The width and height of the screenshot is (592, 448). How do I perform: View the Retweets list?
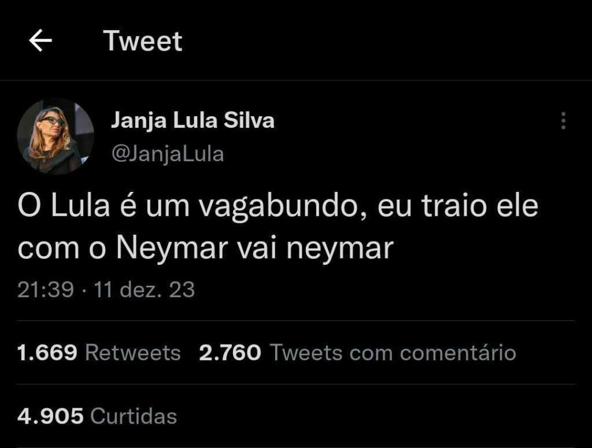pyautogui.click(x=133, y=352)
